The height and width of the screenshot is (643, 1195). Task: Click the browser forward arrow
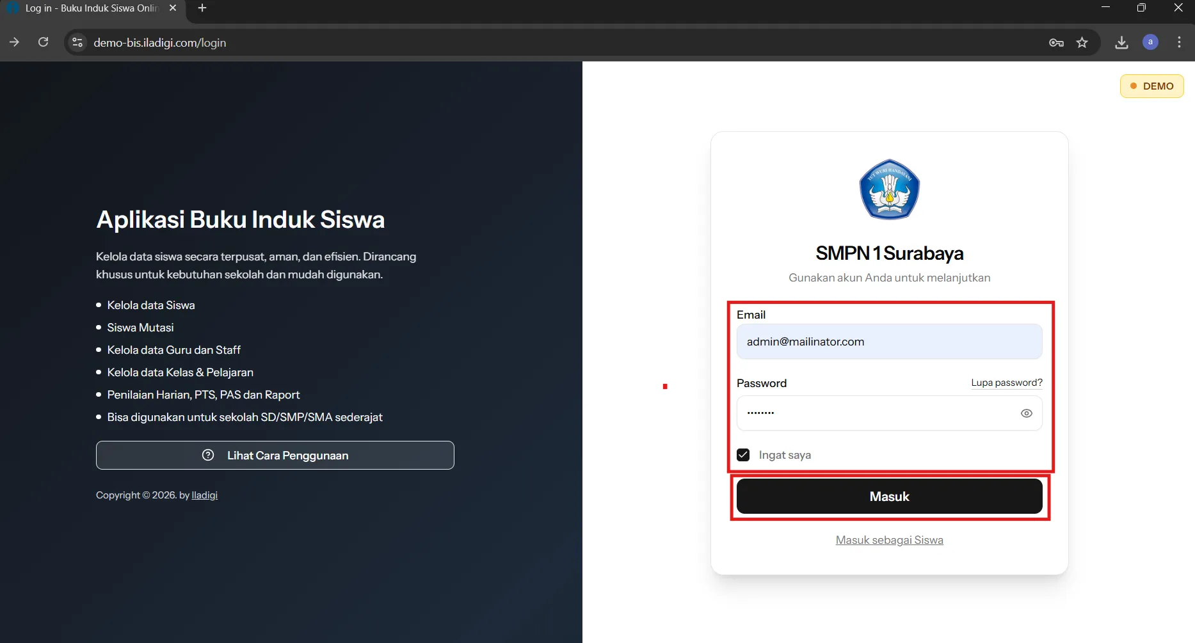(14, 42)
